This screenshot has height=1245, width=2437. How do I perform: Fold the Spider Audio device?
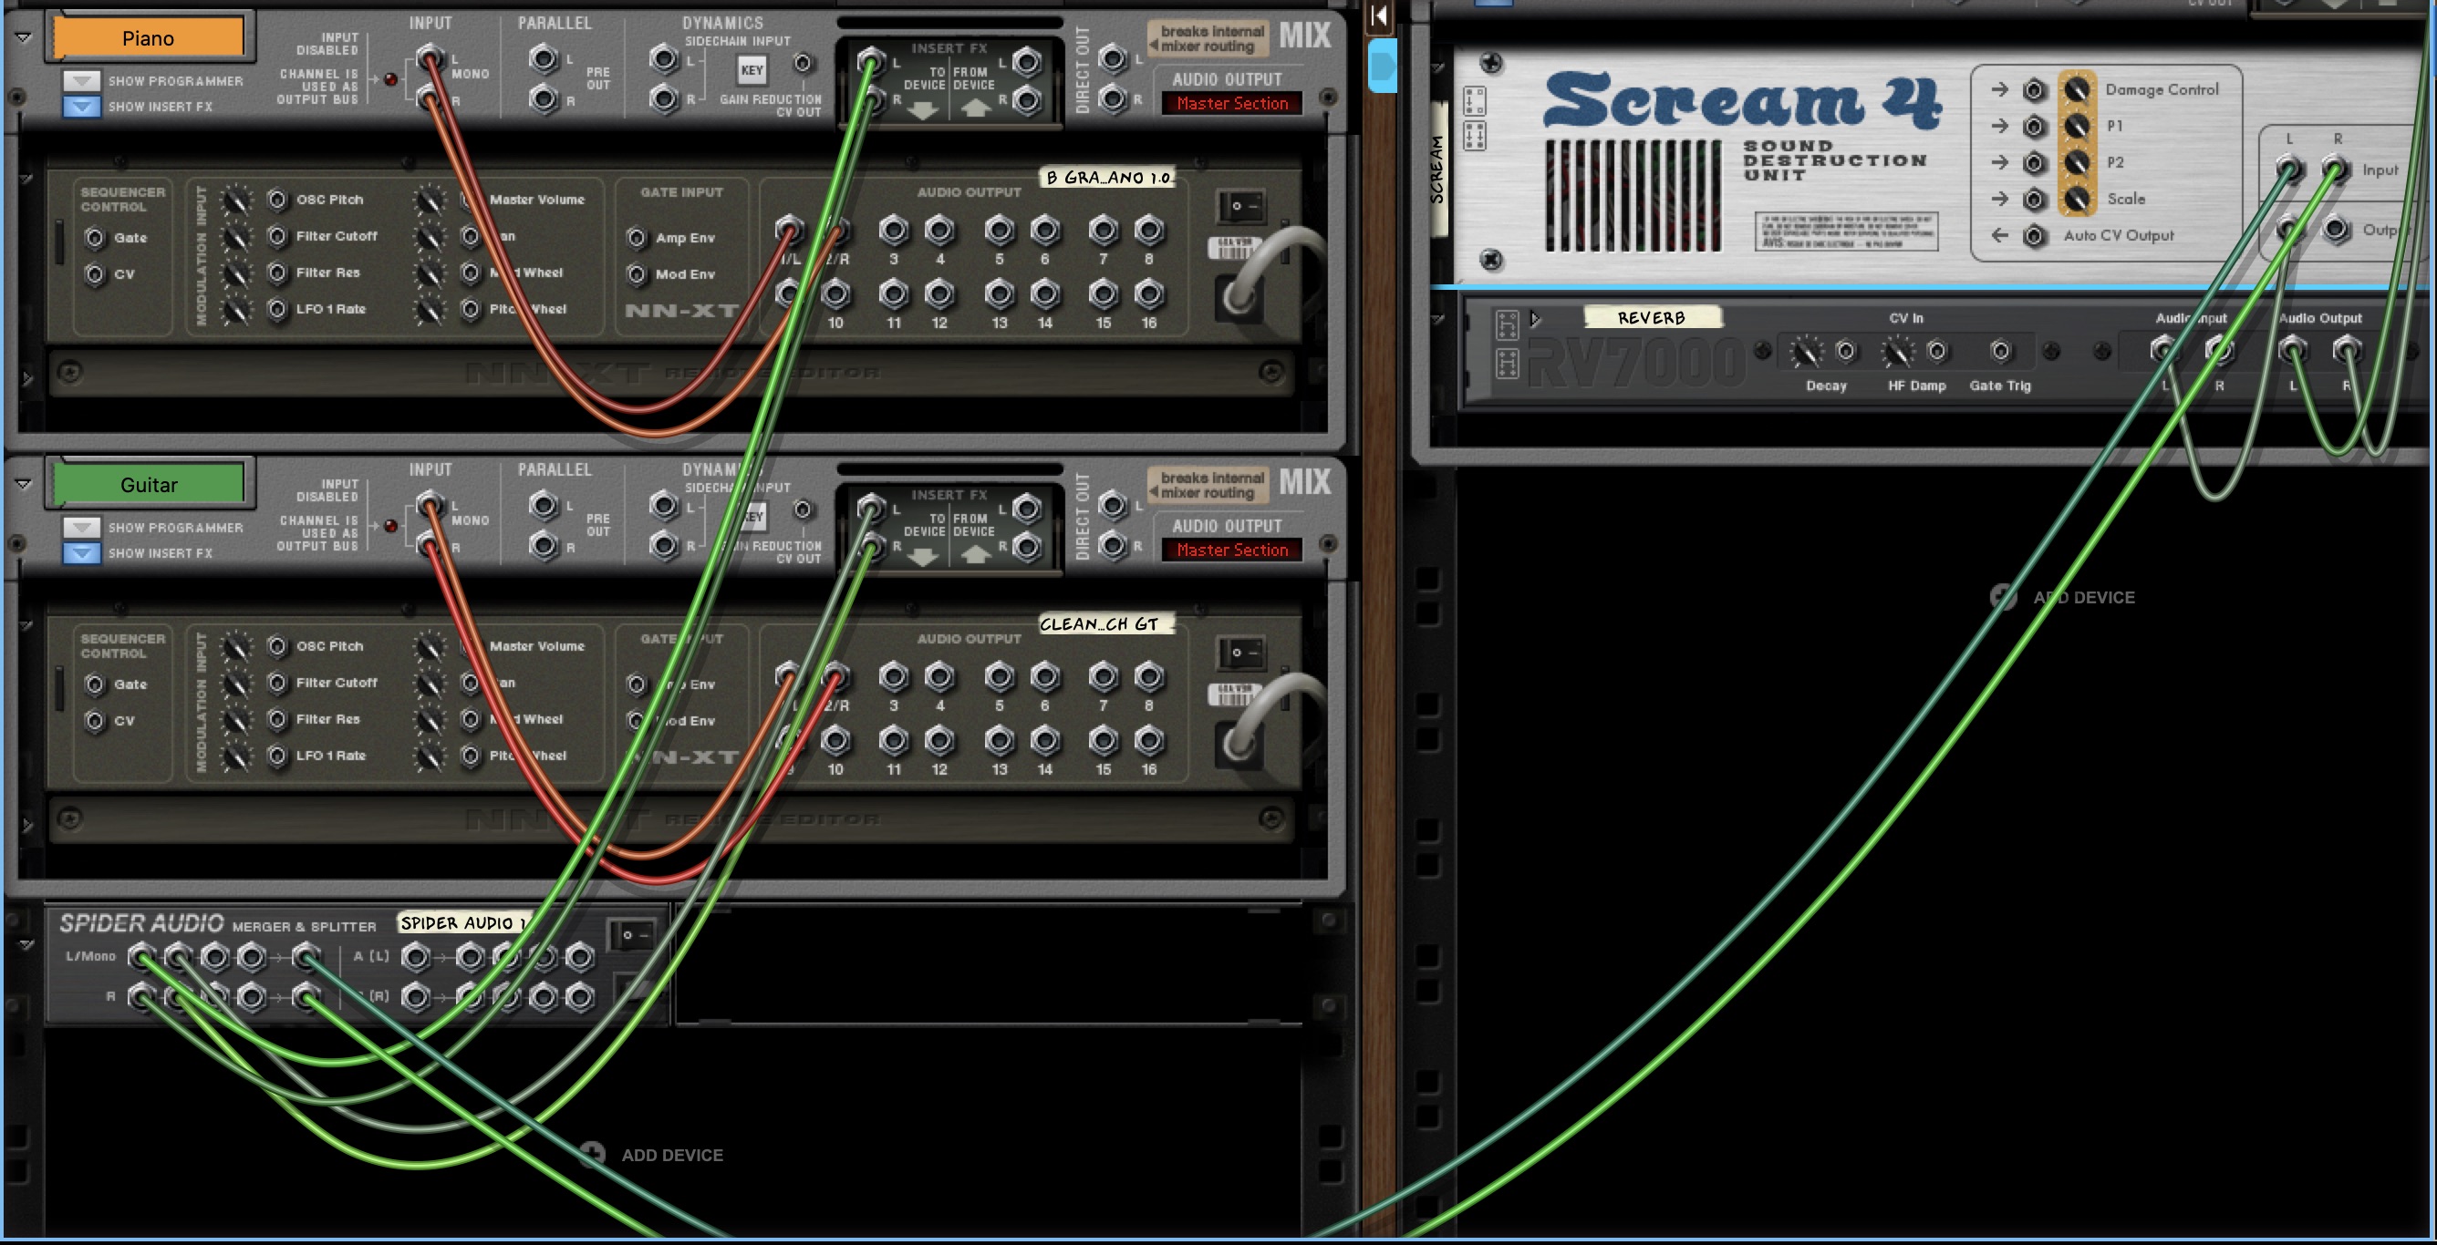(x=26, y=945)
